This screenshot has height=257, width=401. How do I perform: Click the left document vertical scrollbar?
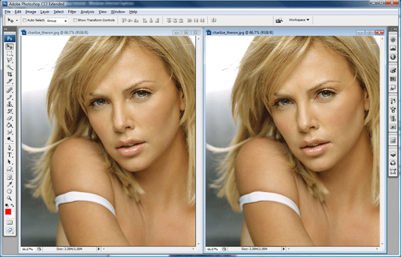pyautogui.click(x=198, y=141)
